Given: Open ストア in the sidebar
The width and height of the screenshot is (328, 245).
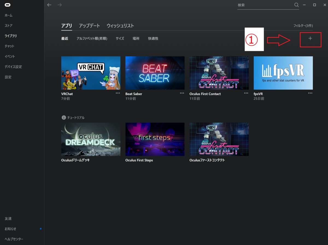Looking at the screenshot, I should click(8, 26).
